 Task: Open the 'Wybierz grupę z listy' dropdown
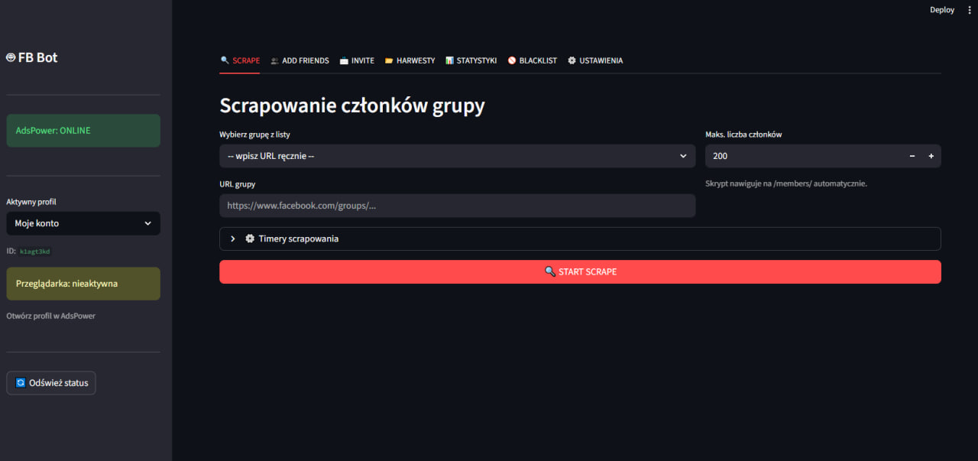(x=457, y=156)
